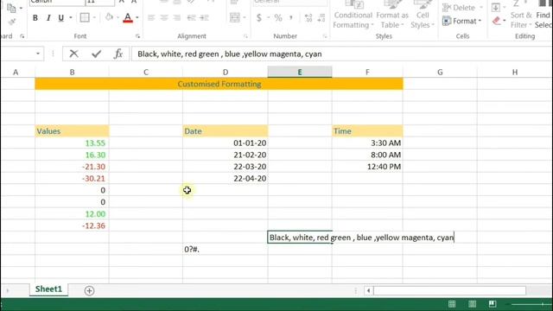
Task: Apply Accounting Number Format dollar icon
Action: [x=259, y=17]
